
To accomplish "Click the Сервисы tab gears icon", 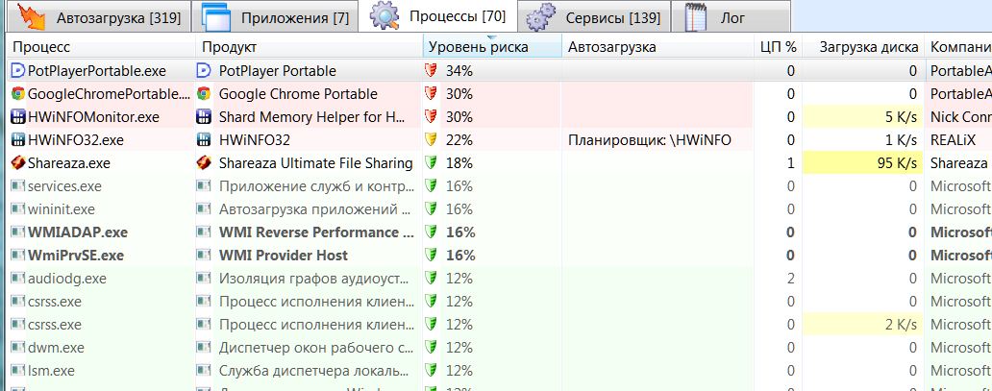I will click(x=541, y=17).
